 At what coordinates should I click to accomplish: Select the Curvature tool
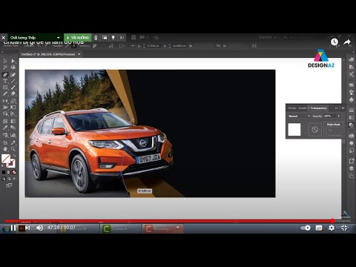point(13,74)
